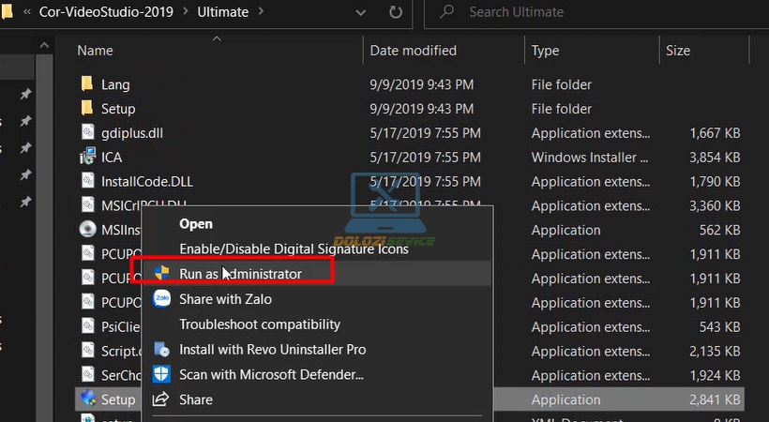Image resolution: width=769 pixels, height=422 pixels.
Task: Click the address bar folder icon
Action: [7, 11]
